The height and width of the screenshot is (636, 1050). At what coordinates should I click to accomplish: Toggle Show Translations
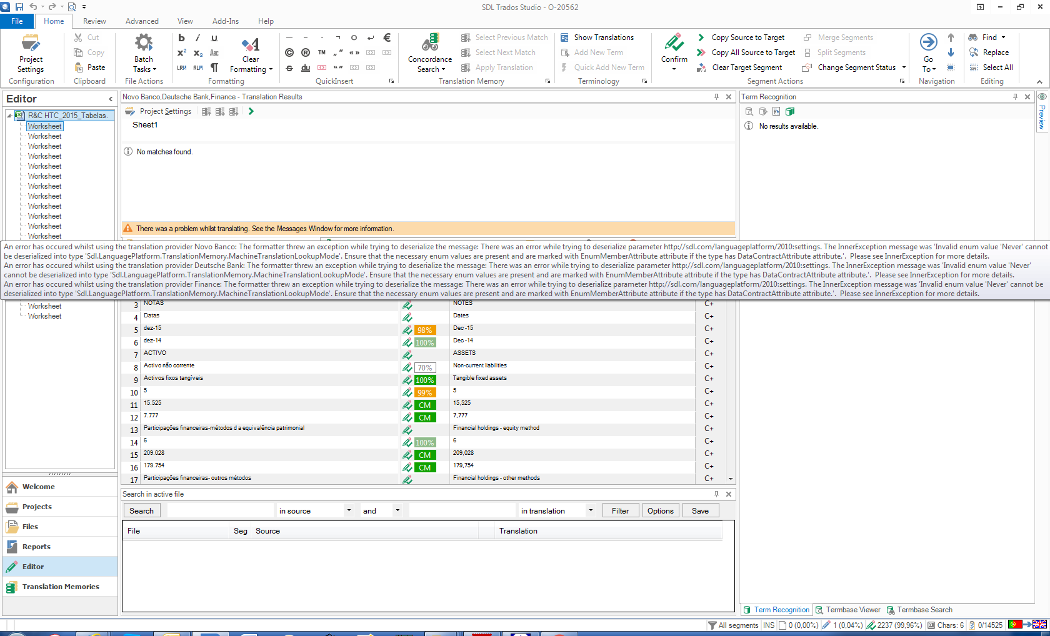[x=597, y=37]
